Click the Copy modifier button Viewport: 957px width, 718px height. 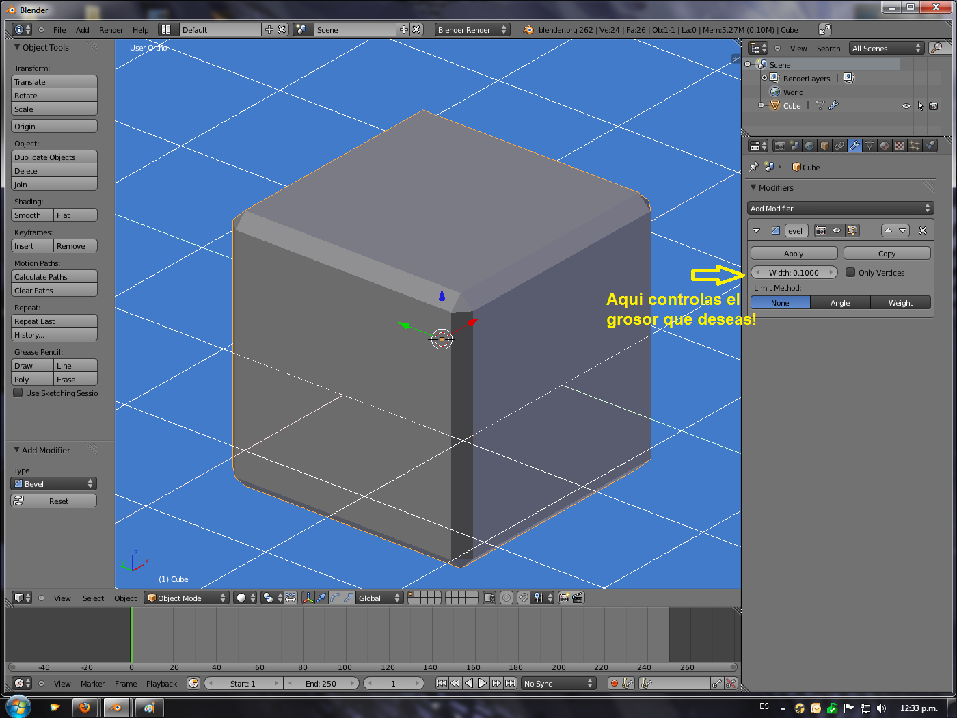tap(887, 254)
